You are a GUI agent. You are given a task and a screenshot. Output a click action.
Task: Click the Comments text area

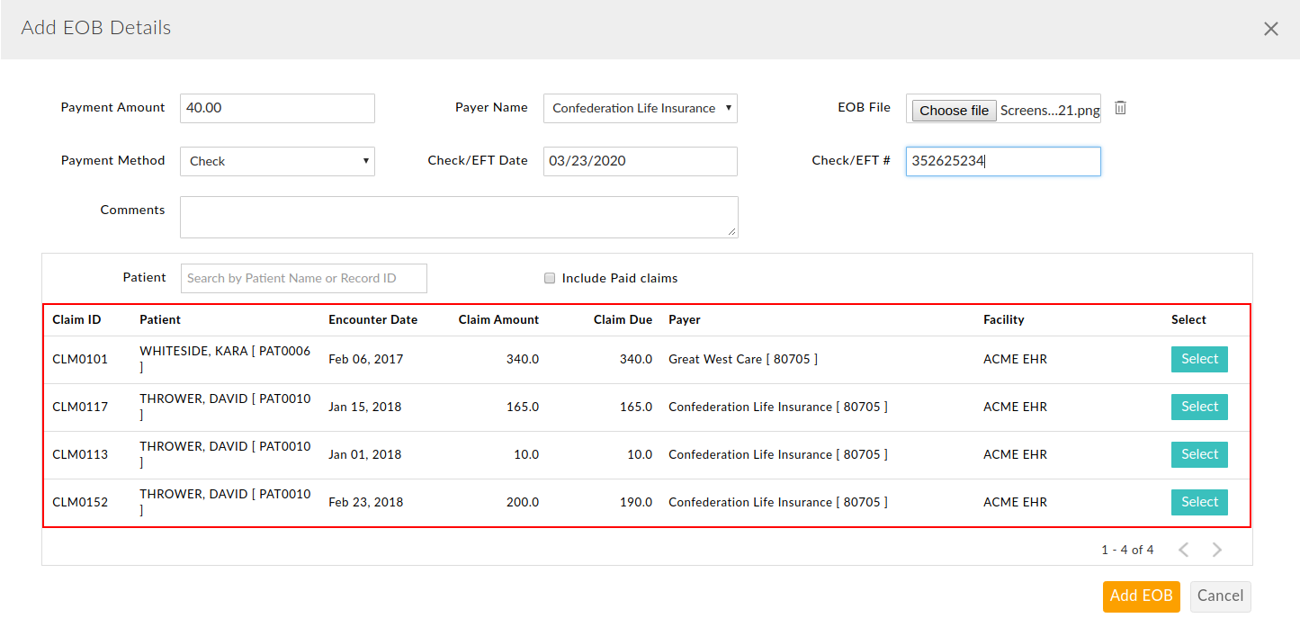(x=459, y=217)
